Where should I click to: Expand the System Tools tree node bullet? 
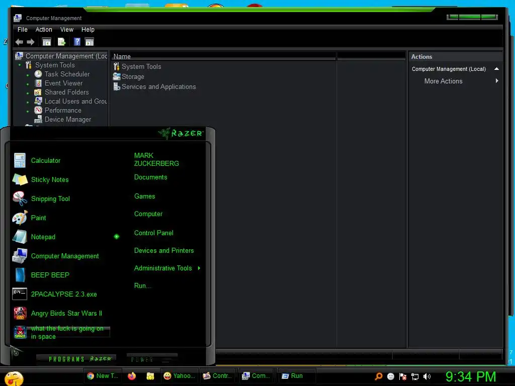click(20, 65)
